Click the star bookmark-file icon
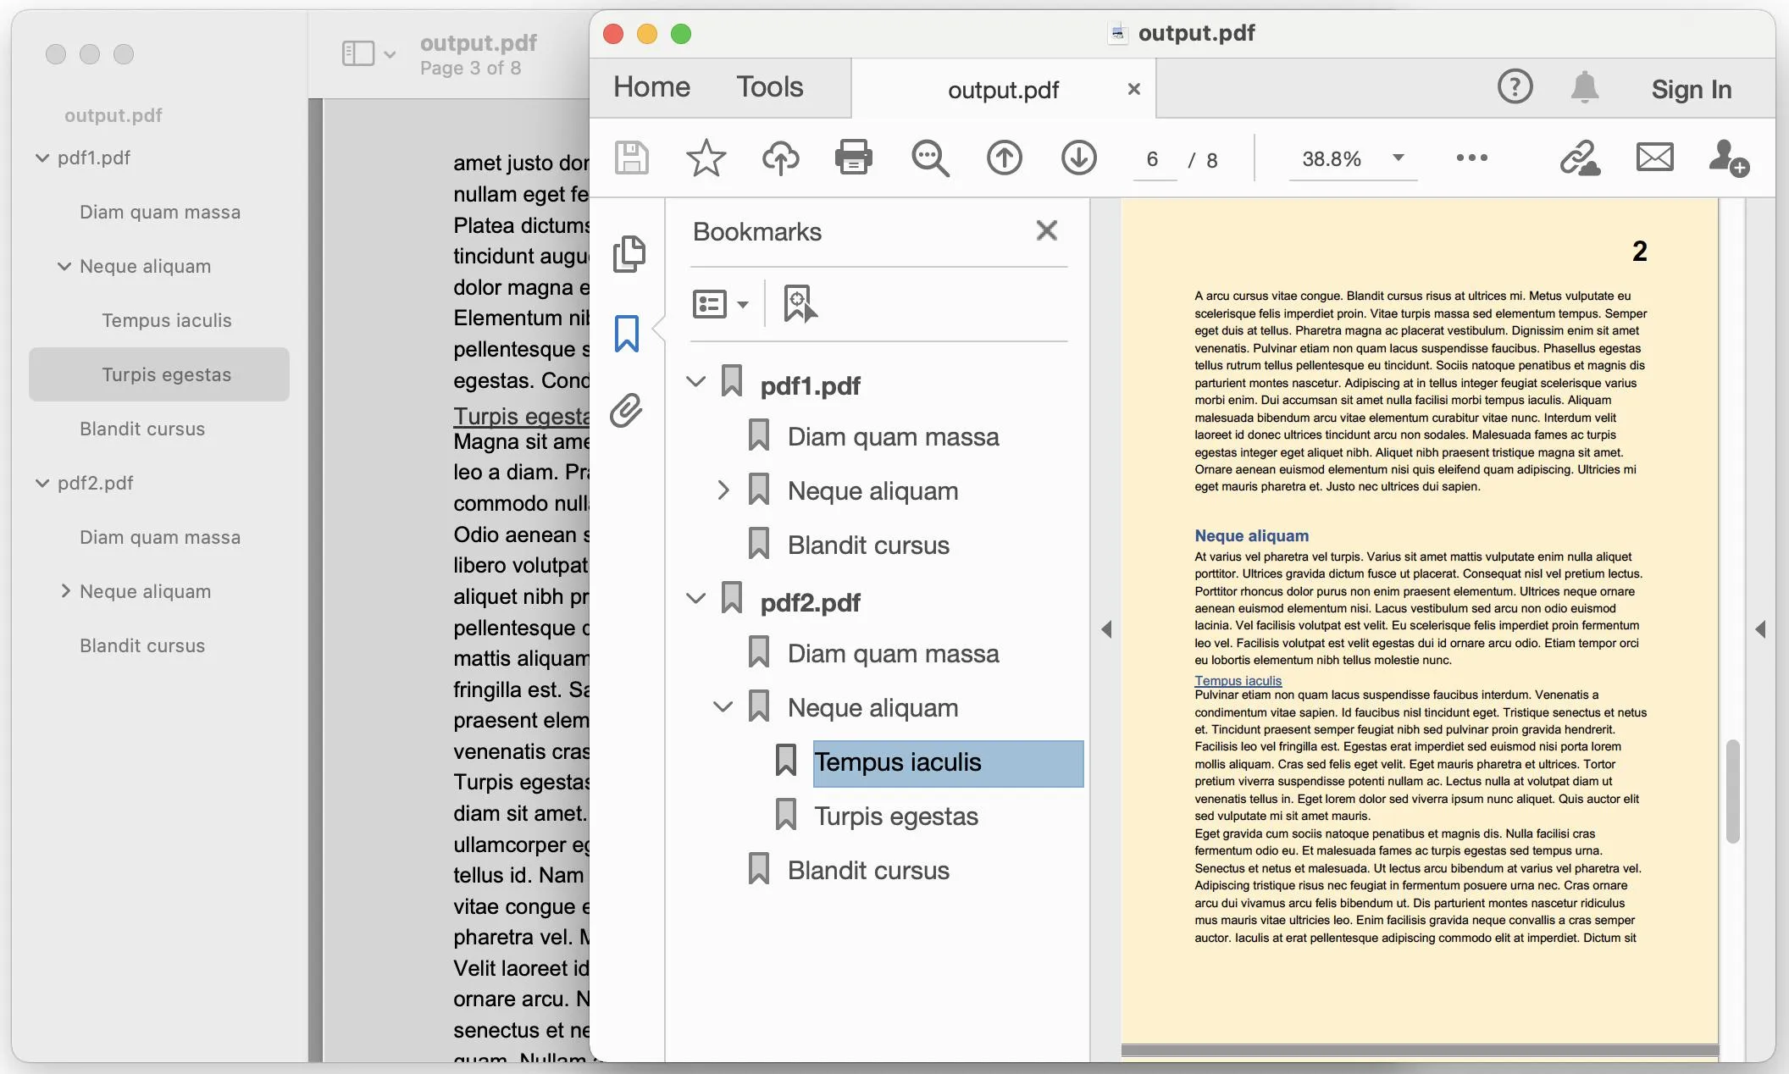This screenshot has height=1074, width=1789. click(706, 158)
